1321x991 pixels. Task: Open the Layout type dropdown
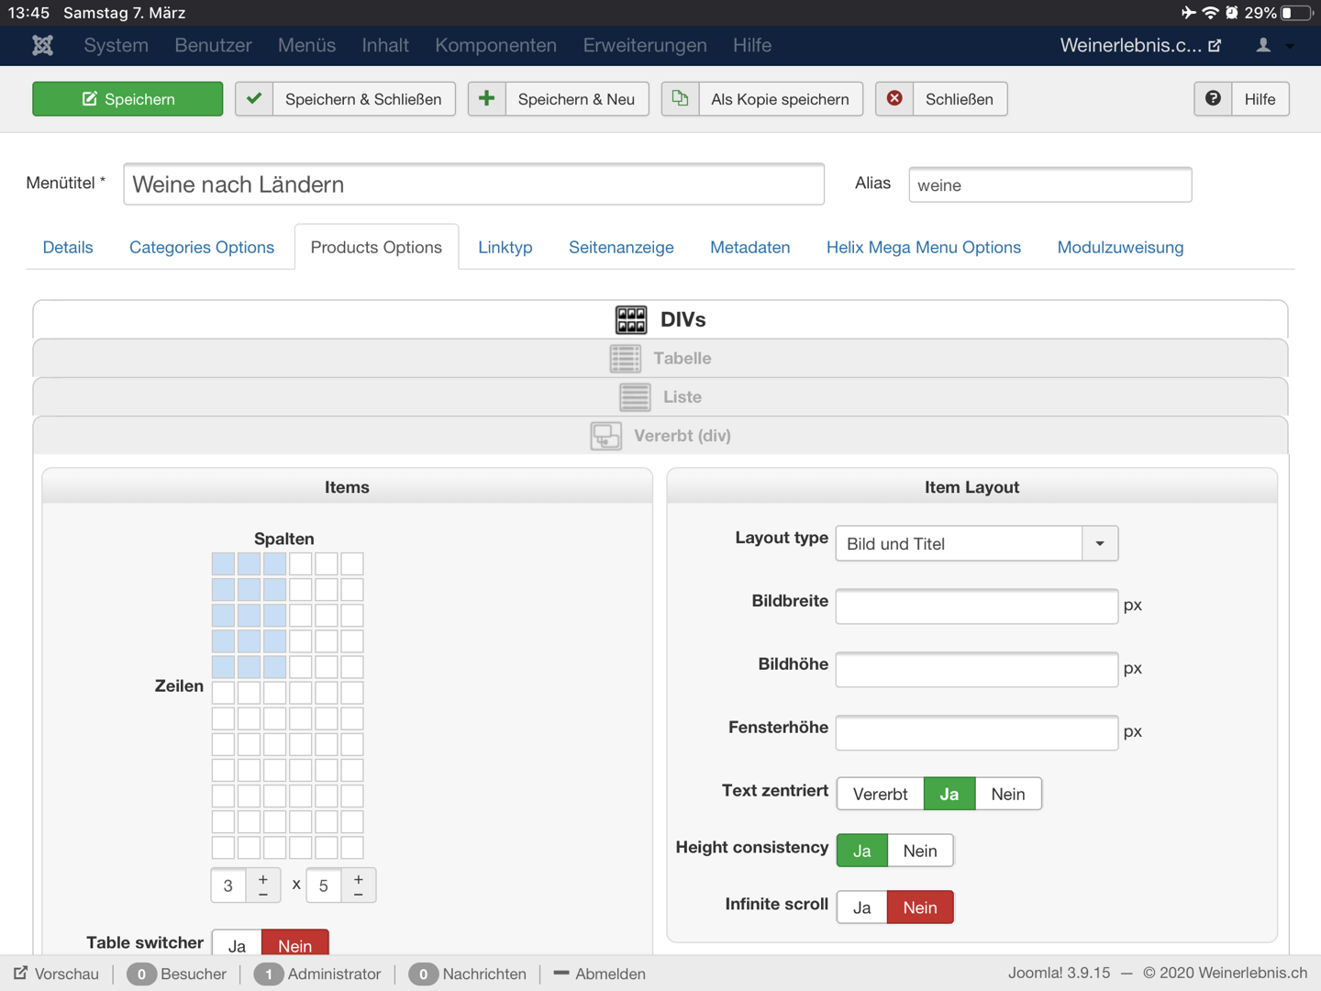tap(1099, 543)
